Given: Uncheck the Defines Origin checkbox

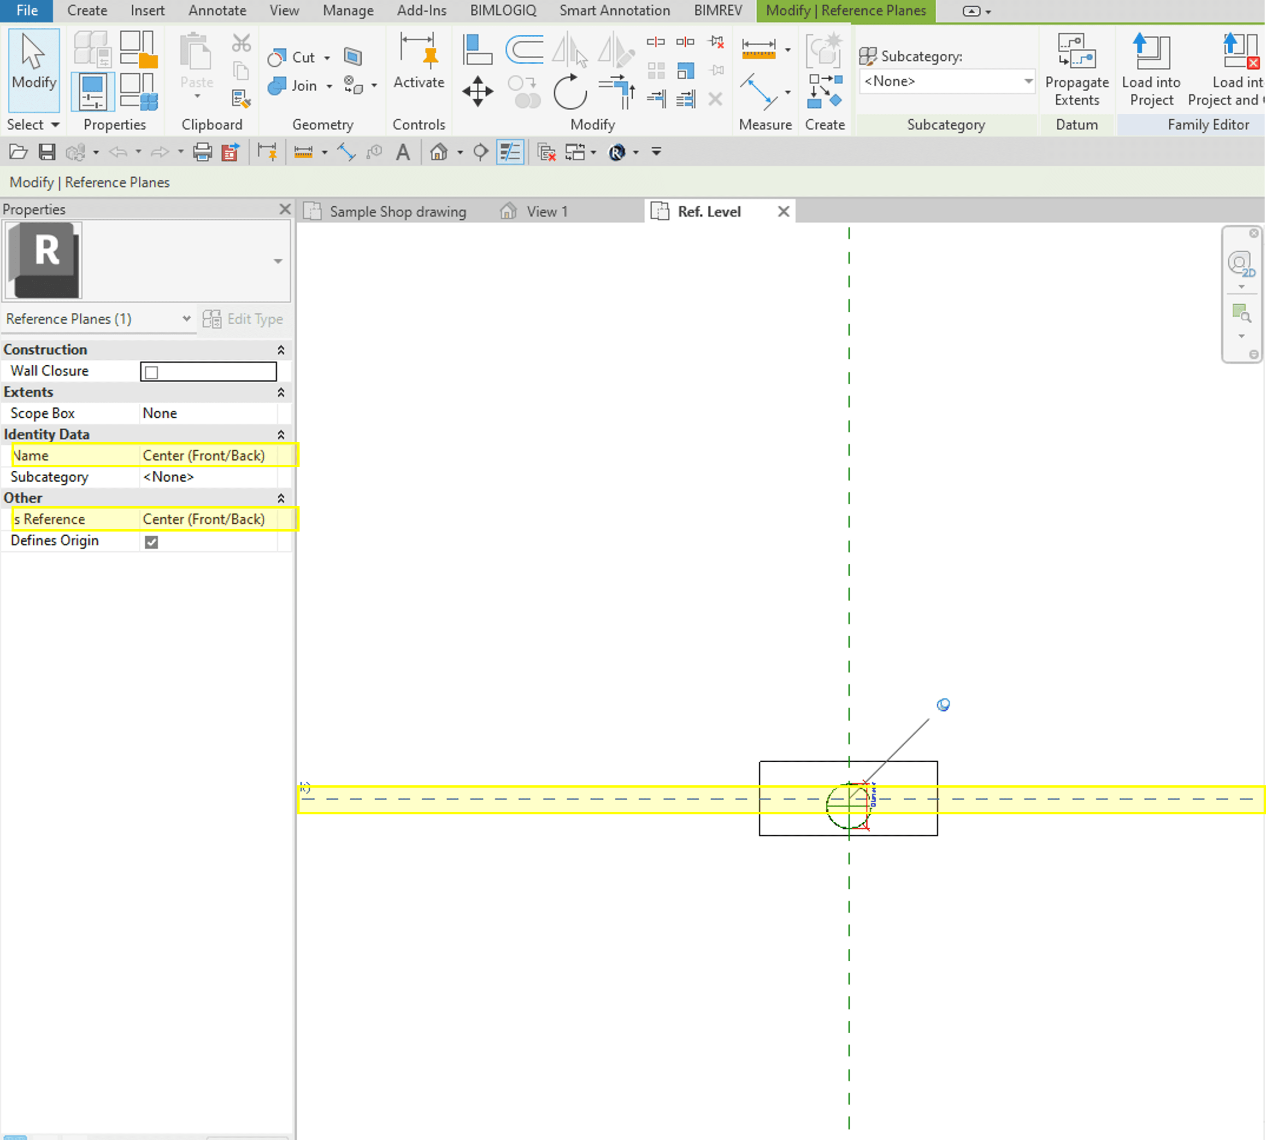Looking at the screenshot, I should coord(152,541).
